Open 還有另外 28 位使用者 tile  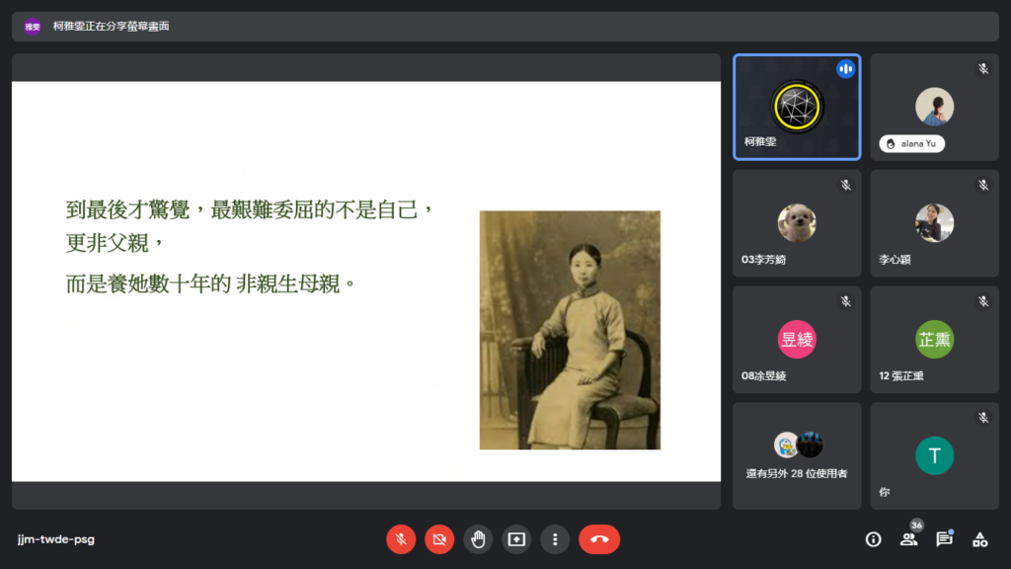click(797, 456)
